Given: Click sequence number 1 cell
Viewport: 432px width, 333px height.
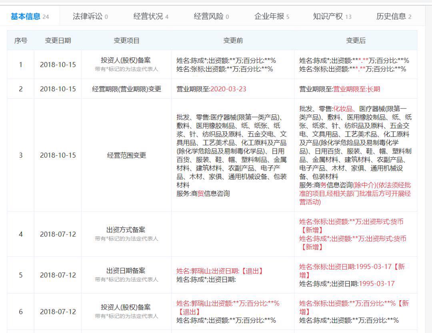Looking at the screenshot, I should (21, 65).
